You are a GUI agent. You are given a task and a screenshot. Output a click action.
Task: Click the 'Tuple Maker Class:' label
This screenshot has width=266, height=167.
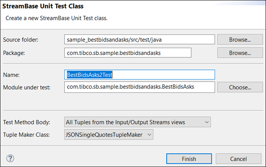click(26, 135)
